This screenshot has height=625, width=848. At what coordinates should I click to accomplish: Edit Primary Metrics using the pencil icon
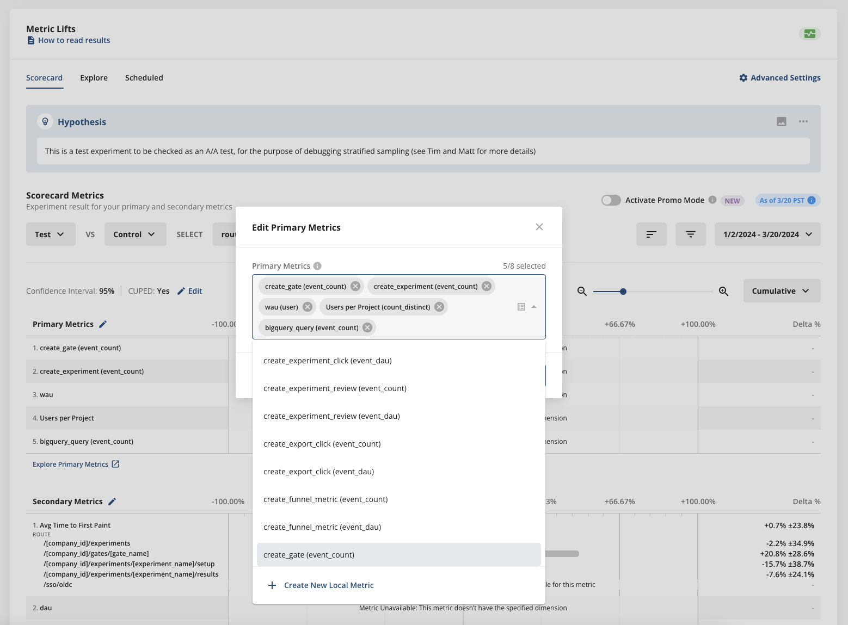103,324
